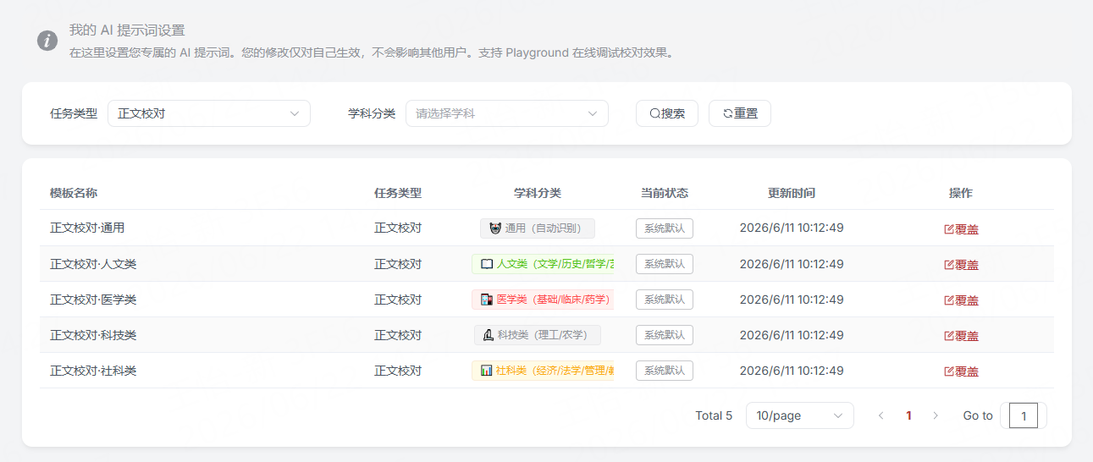The image size is (1093, 462).
Task: Go to next page with right arrow
Action: pos(936,415)
